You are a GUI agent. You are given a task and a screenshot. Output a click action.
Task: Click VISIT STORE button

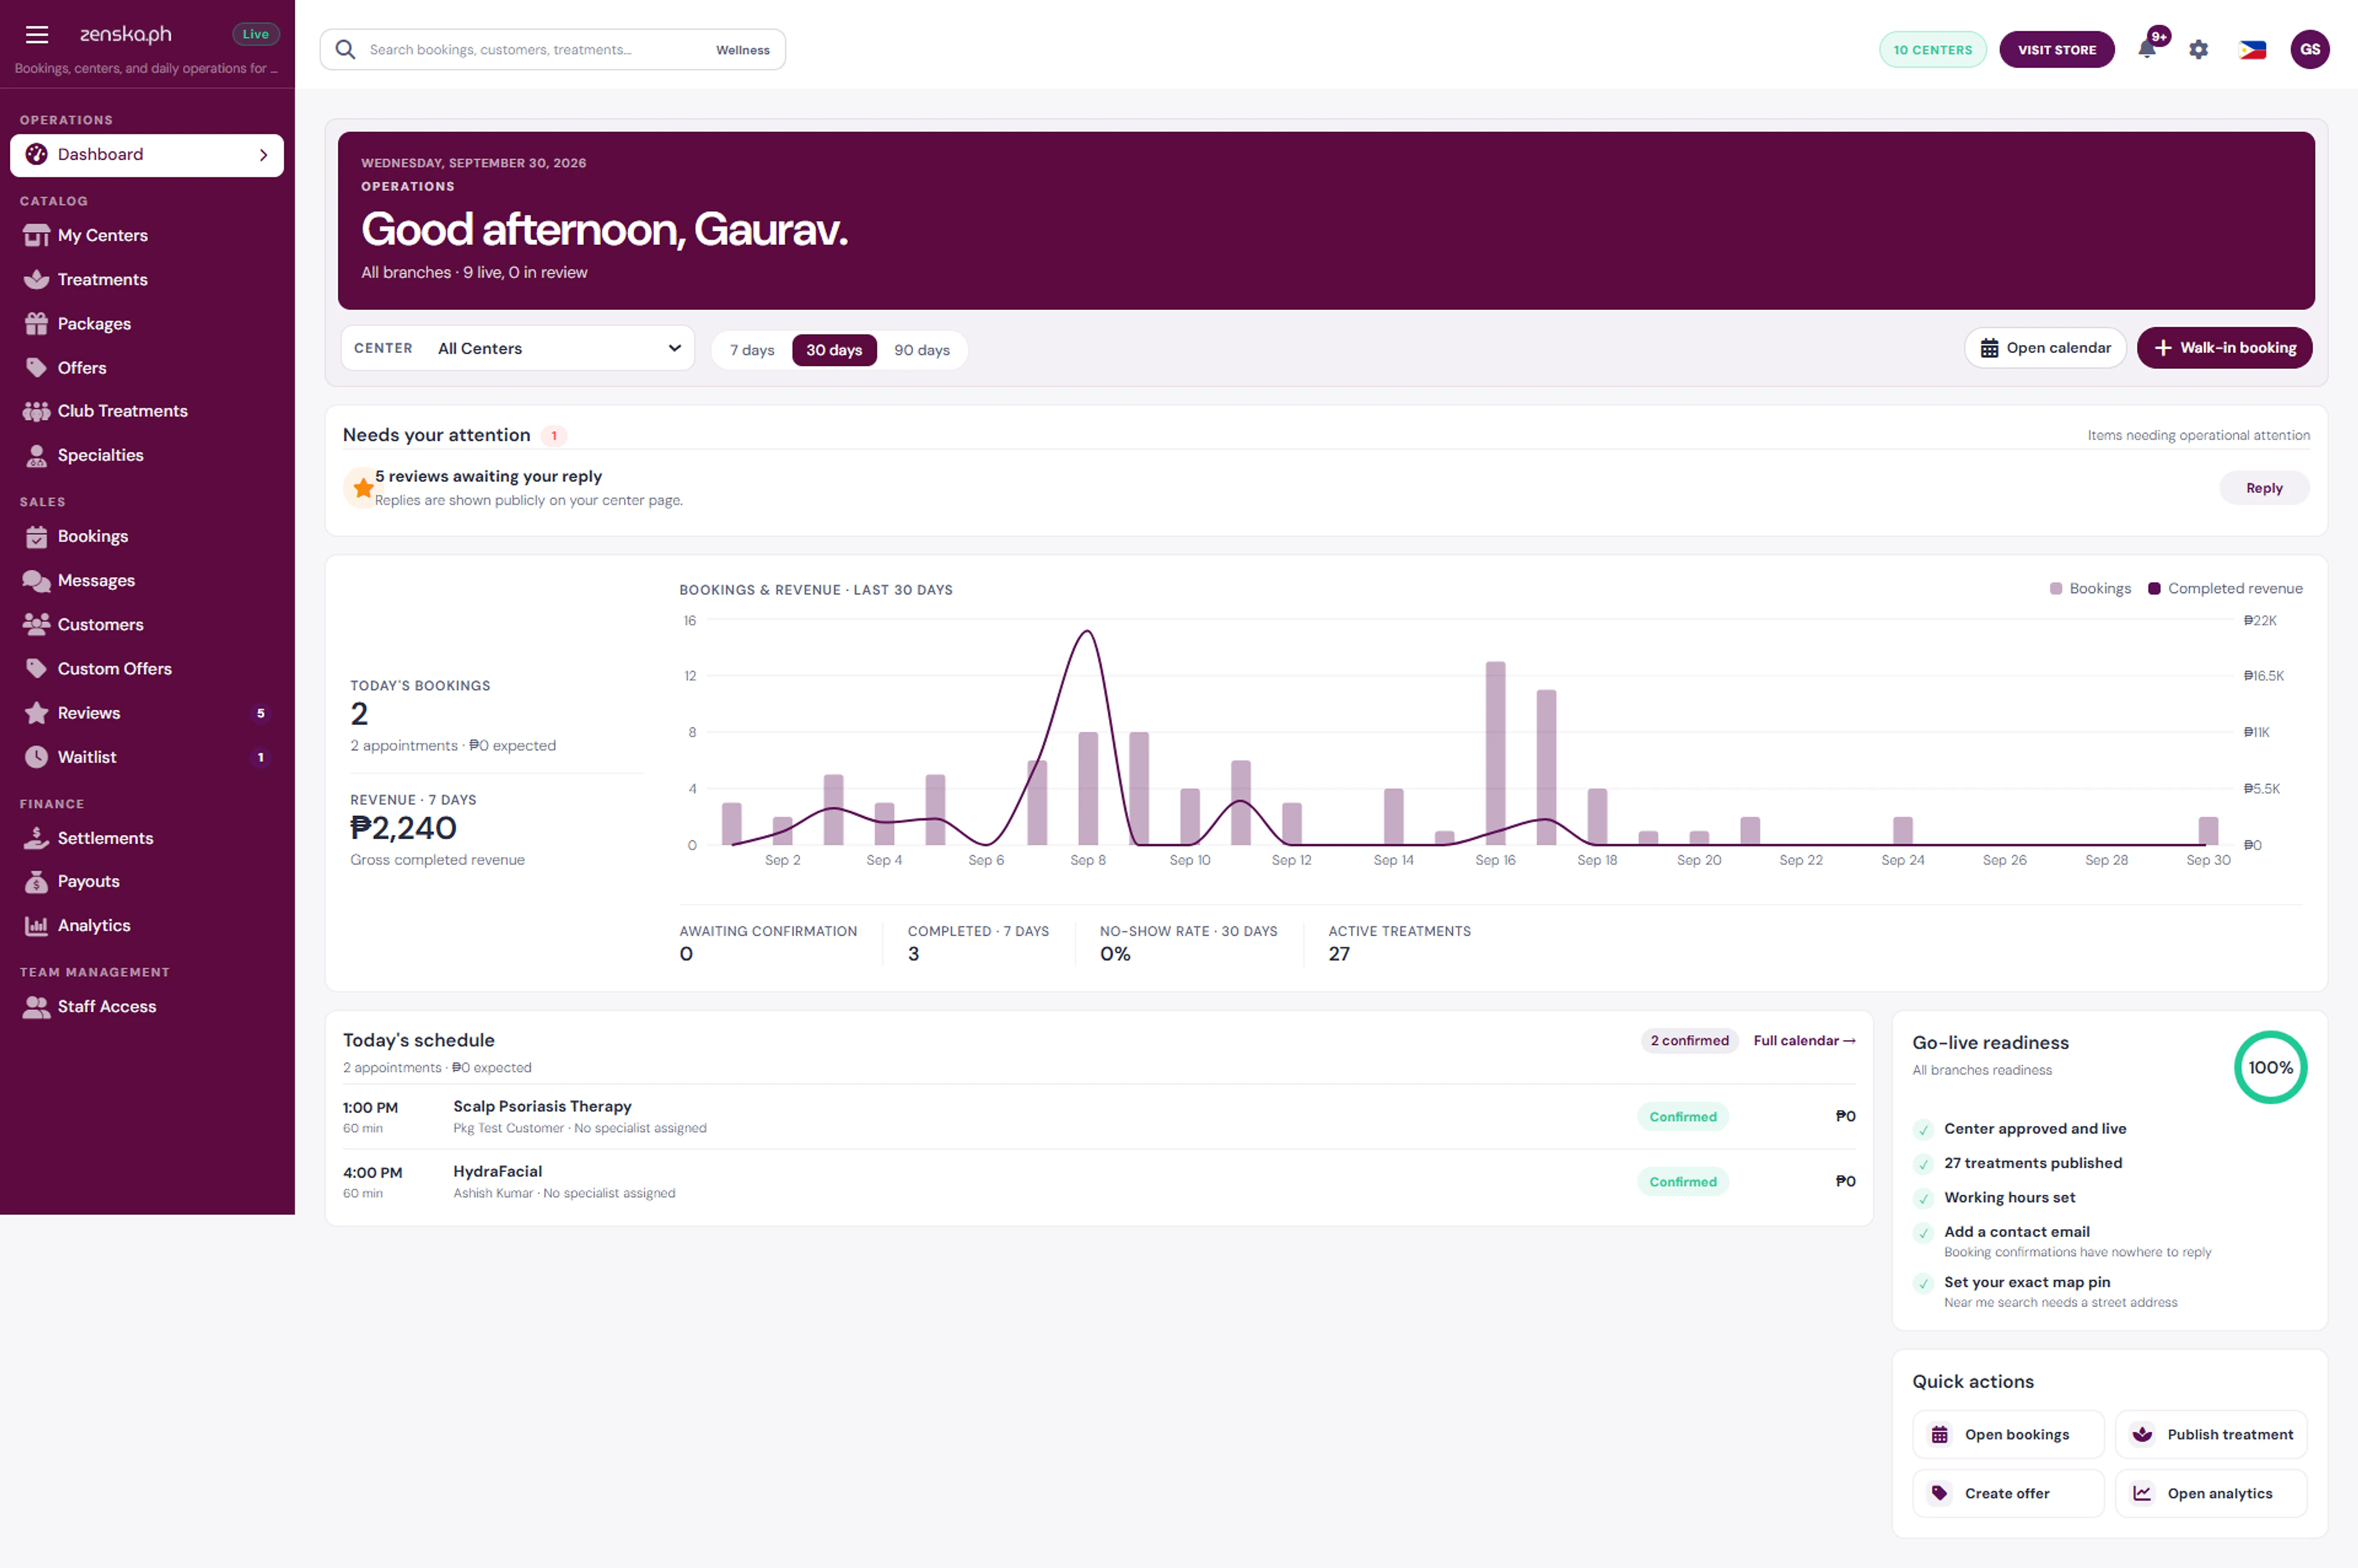[2056, 49]
